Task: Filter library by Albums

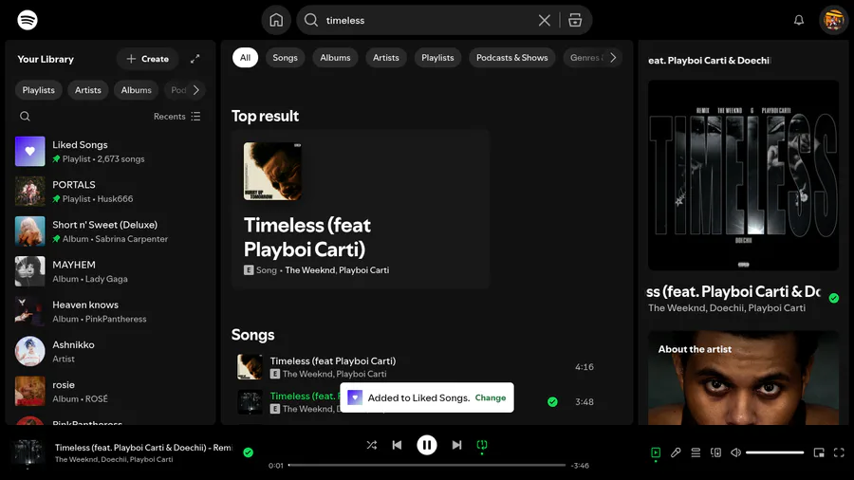Action: pos(136,90)
